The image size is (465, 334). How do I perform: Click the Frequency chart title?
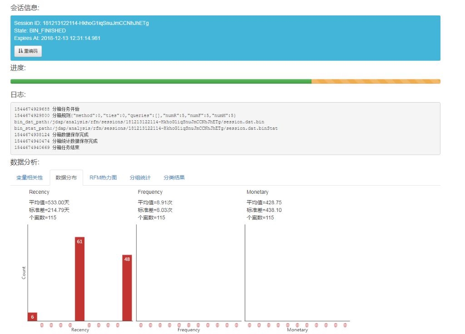click(x=150, y=192)
